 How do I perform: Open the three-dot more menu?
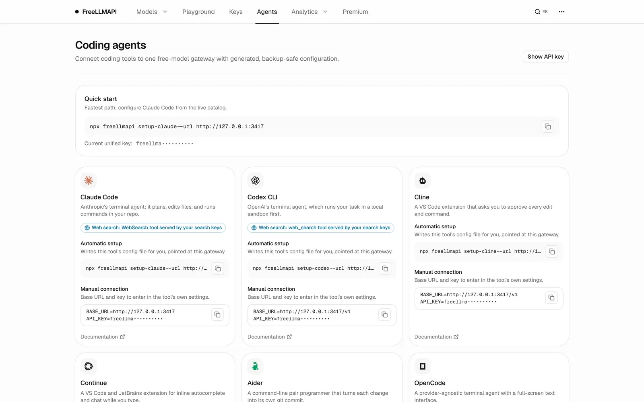561,12
